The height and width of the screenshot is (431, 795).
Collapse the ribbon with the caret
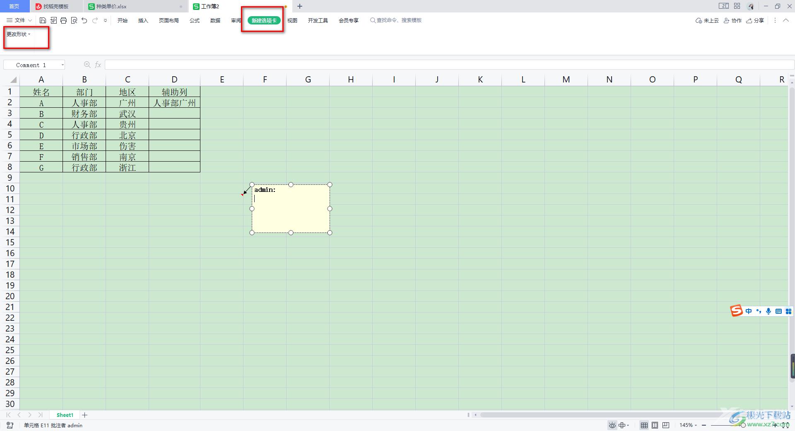(x=785, y=20)
